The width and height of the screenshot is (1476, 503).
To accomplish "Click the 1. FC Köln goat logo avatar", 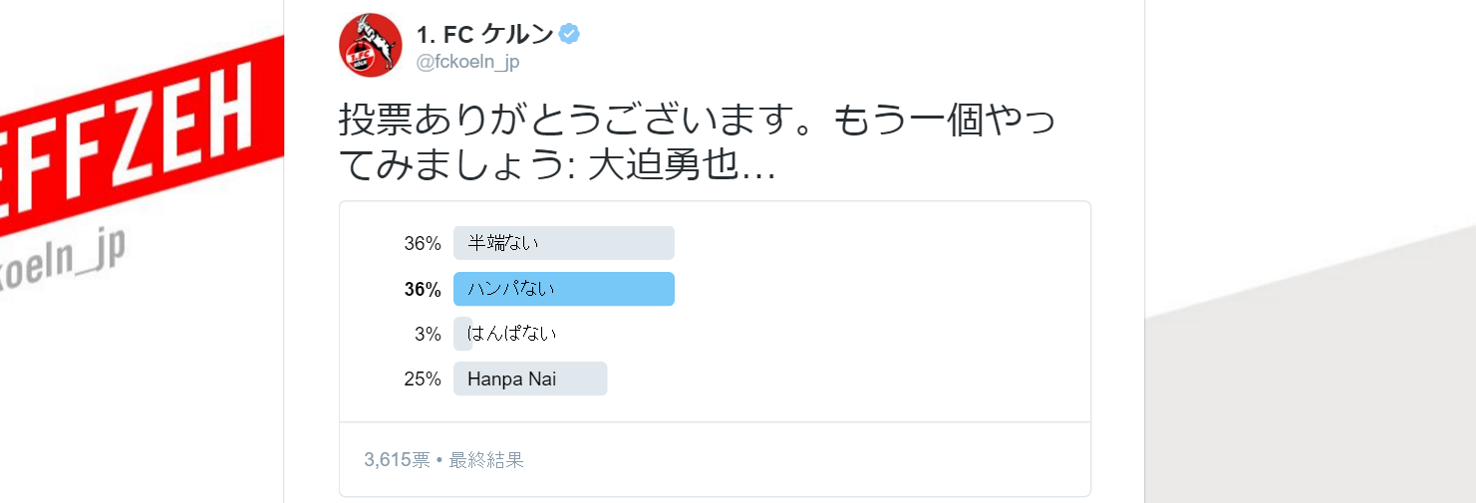I will [371, 45].
